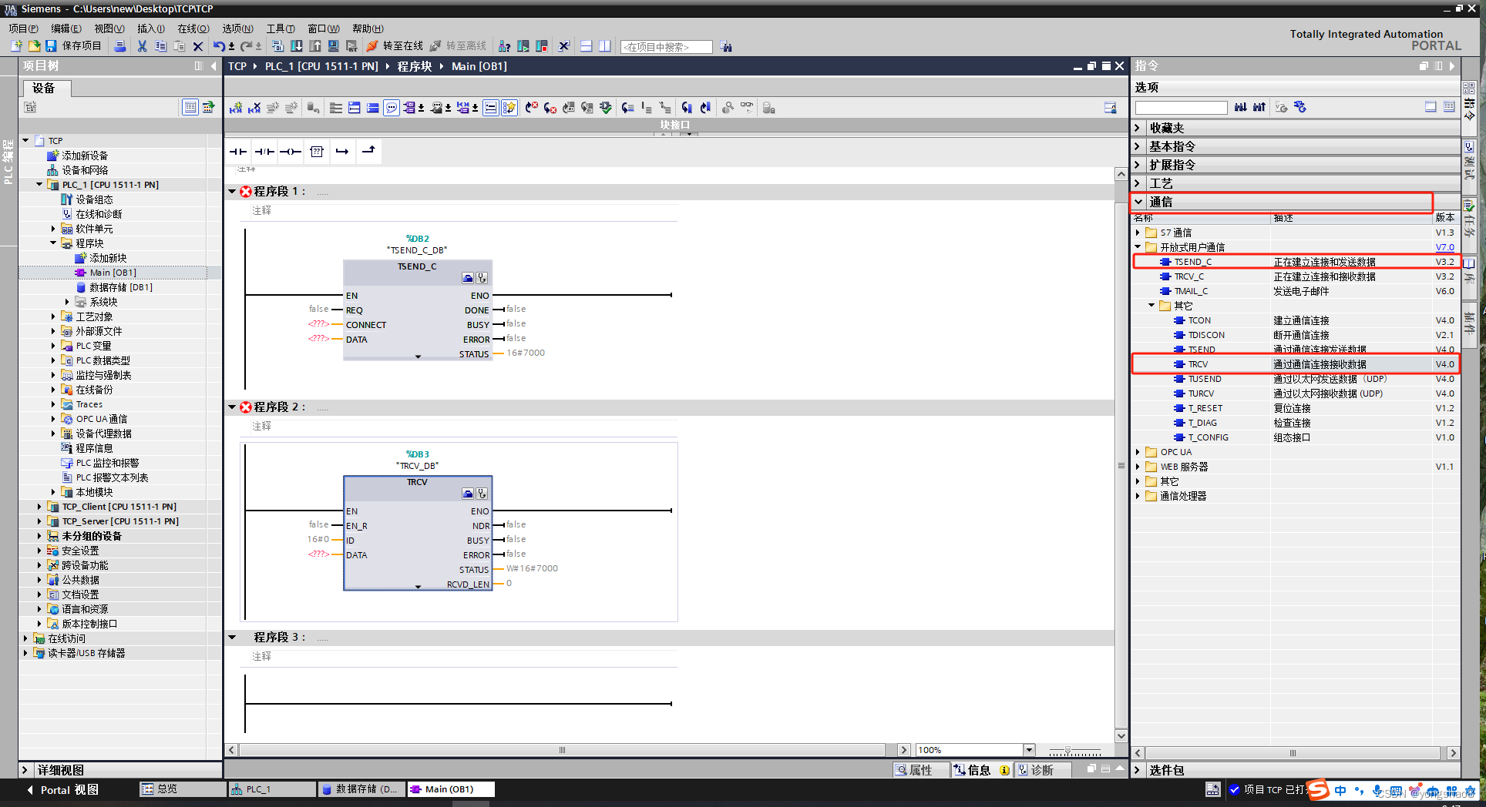The image size is (1486, 807).
Task: Toggle favorites display in the editor toolbar
Action: 509,108
